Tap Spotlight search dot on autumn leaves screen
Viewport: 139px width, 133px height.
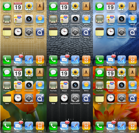[x=112, y=119]
